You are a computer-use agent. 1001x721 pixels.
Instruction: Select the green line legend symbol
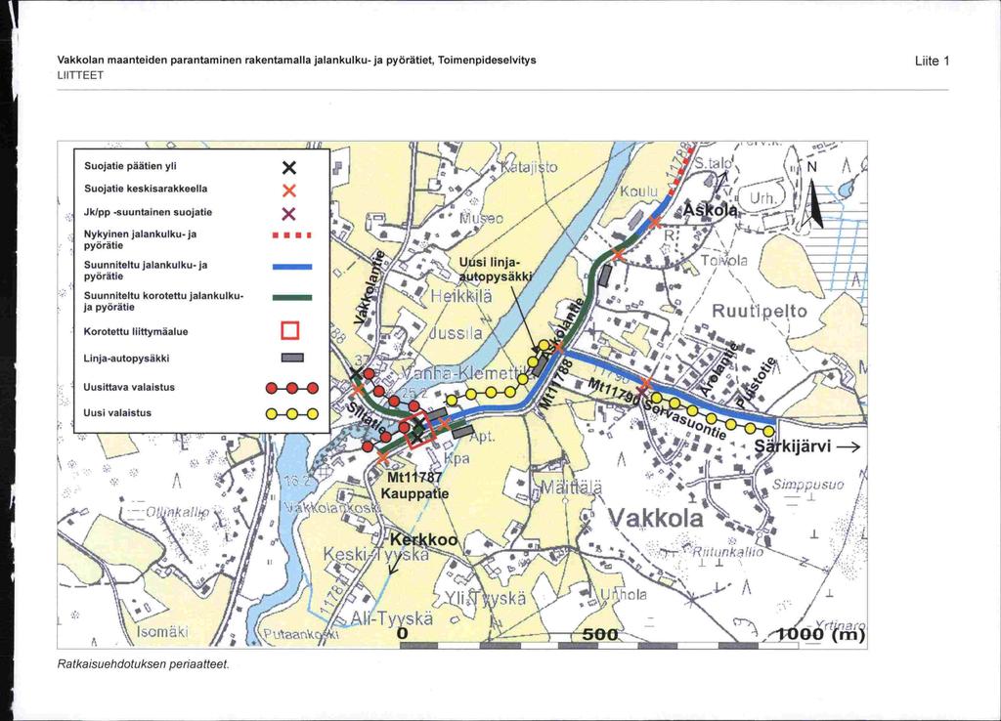click(291, 297)
